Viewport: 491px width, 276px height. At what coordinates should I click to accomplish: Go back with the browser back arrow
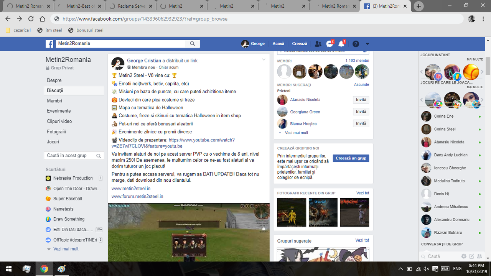[8, 19]
